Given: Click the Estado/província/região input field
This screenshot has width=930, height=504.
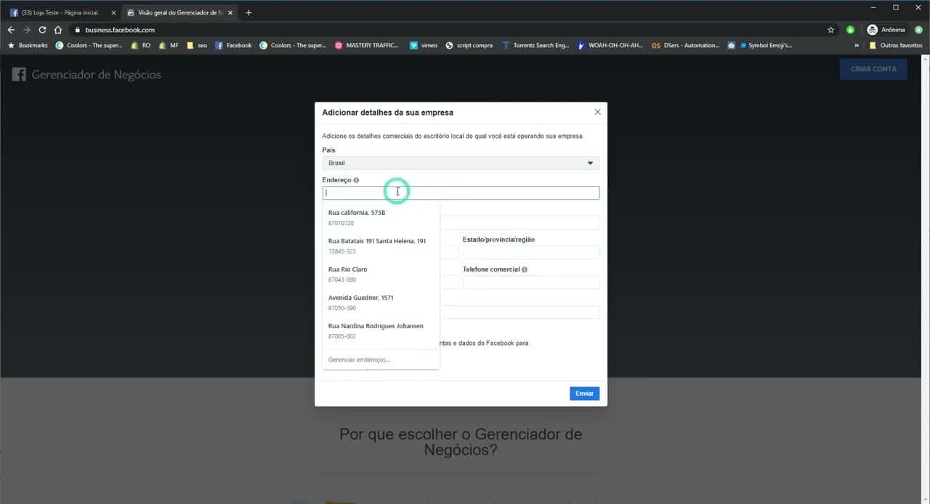Looking at the screenshot, I should coord(531,253).
